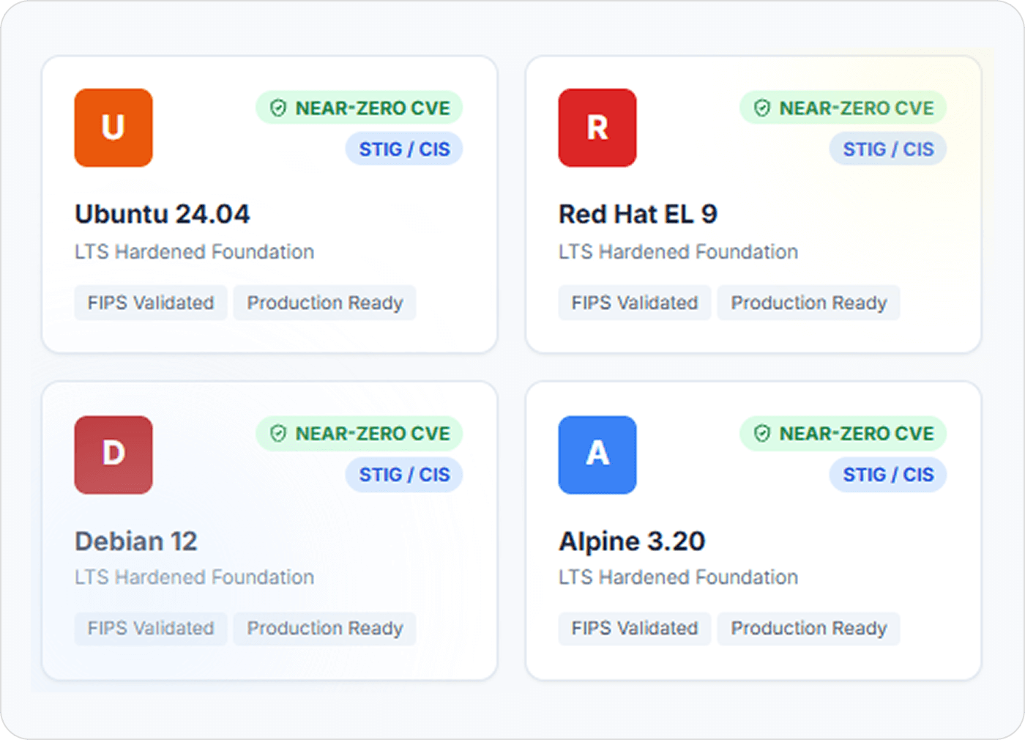Click FIPS Validated tag on Ubuntu card
Image resolution: width=1025 pixels, height=740 pixels.
pos(151,303)
